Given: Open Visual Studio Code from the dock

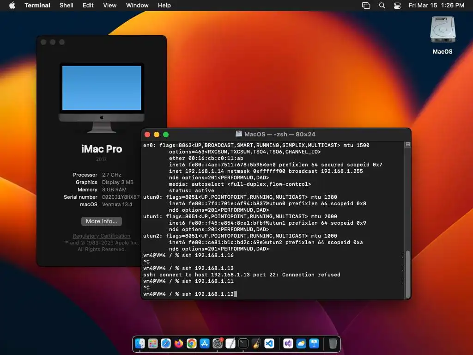Looking at the screenshot, I should 269,343.
